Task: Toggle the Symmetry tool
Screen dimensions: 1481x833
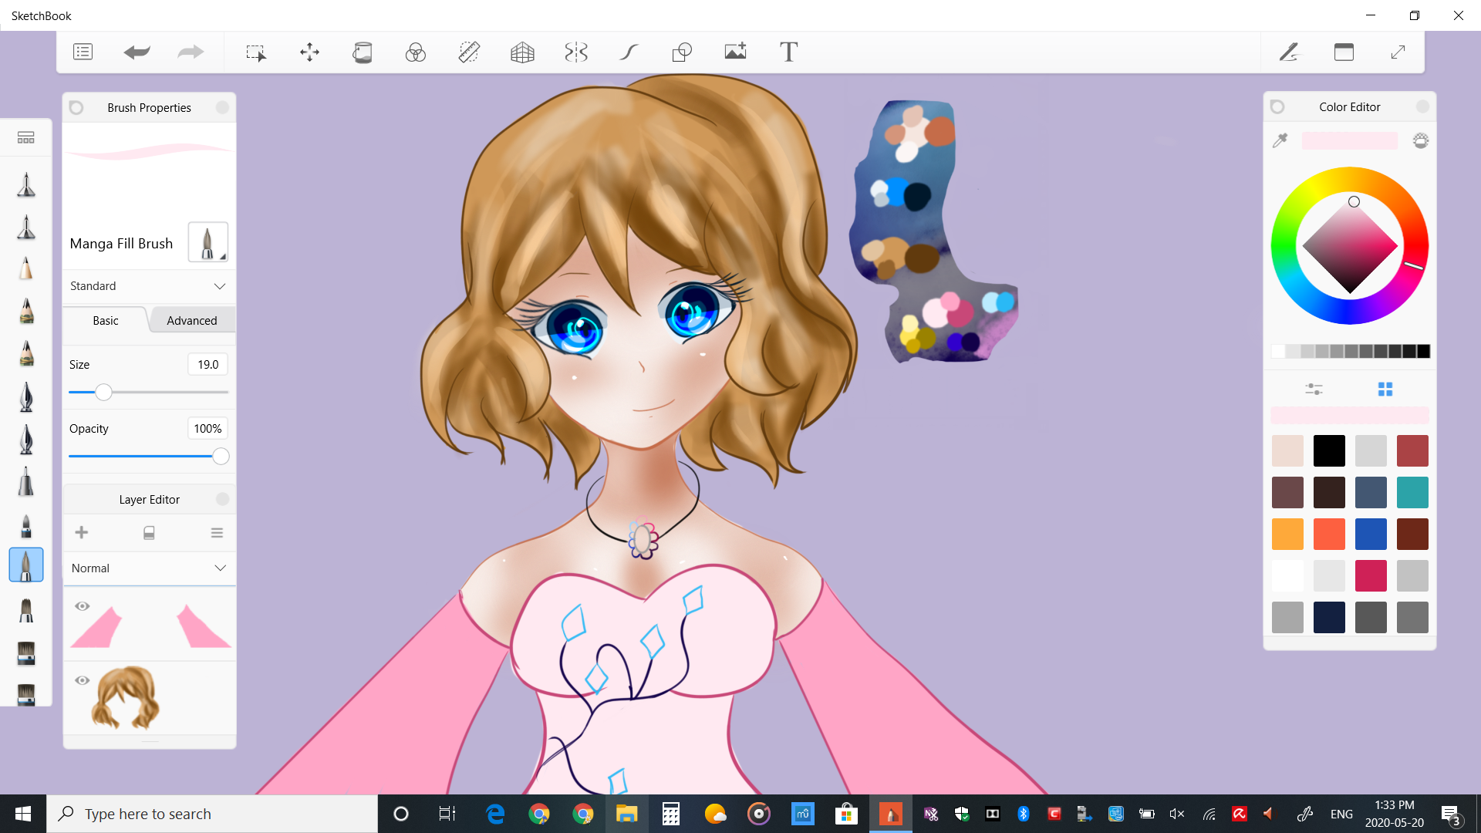Action: (576, 52)
